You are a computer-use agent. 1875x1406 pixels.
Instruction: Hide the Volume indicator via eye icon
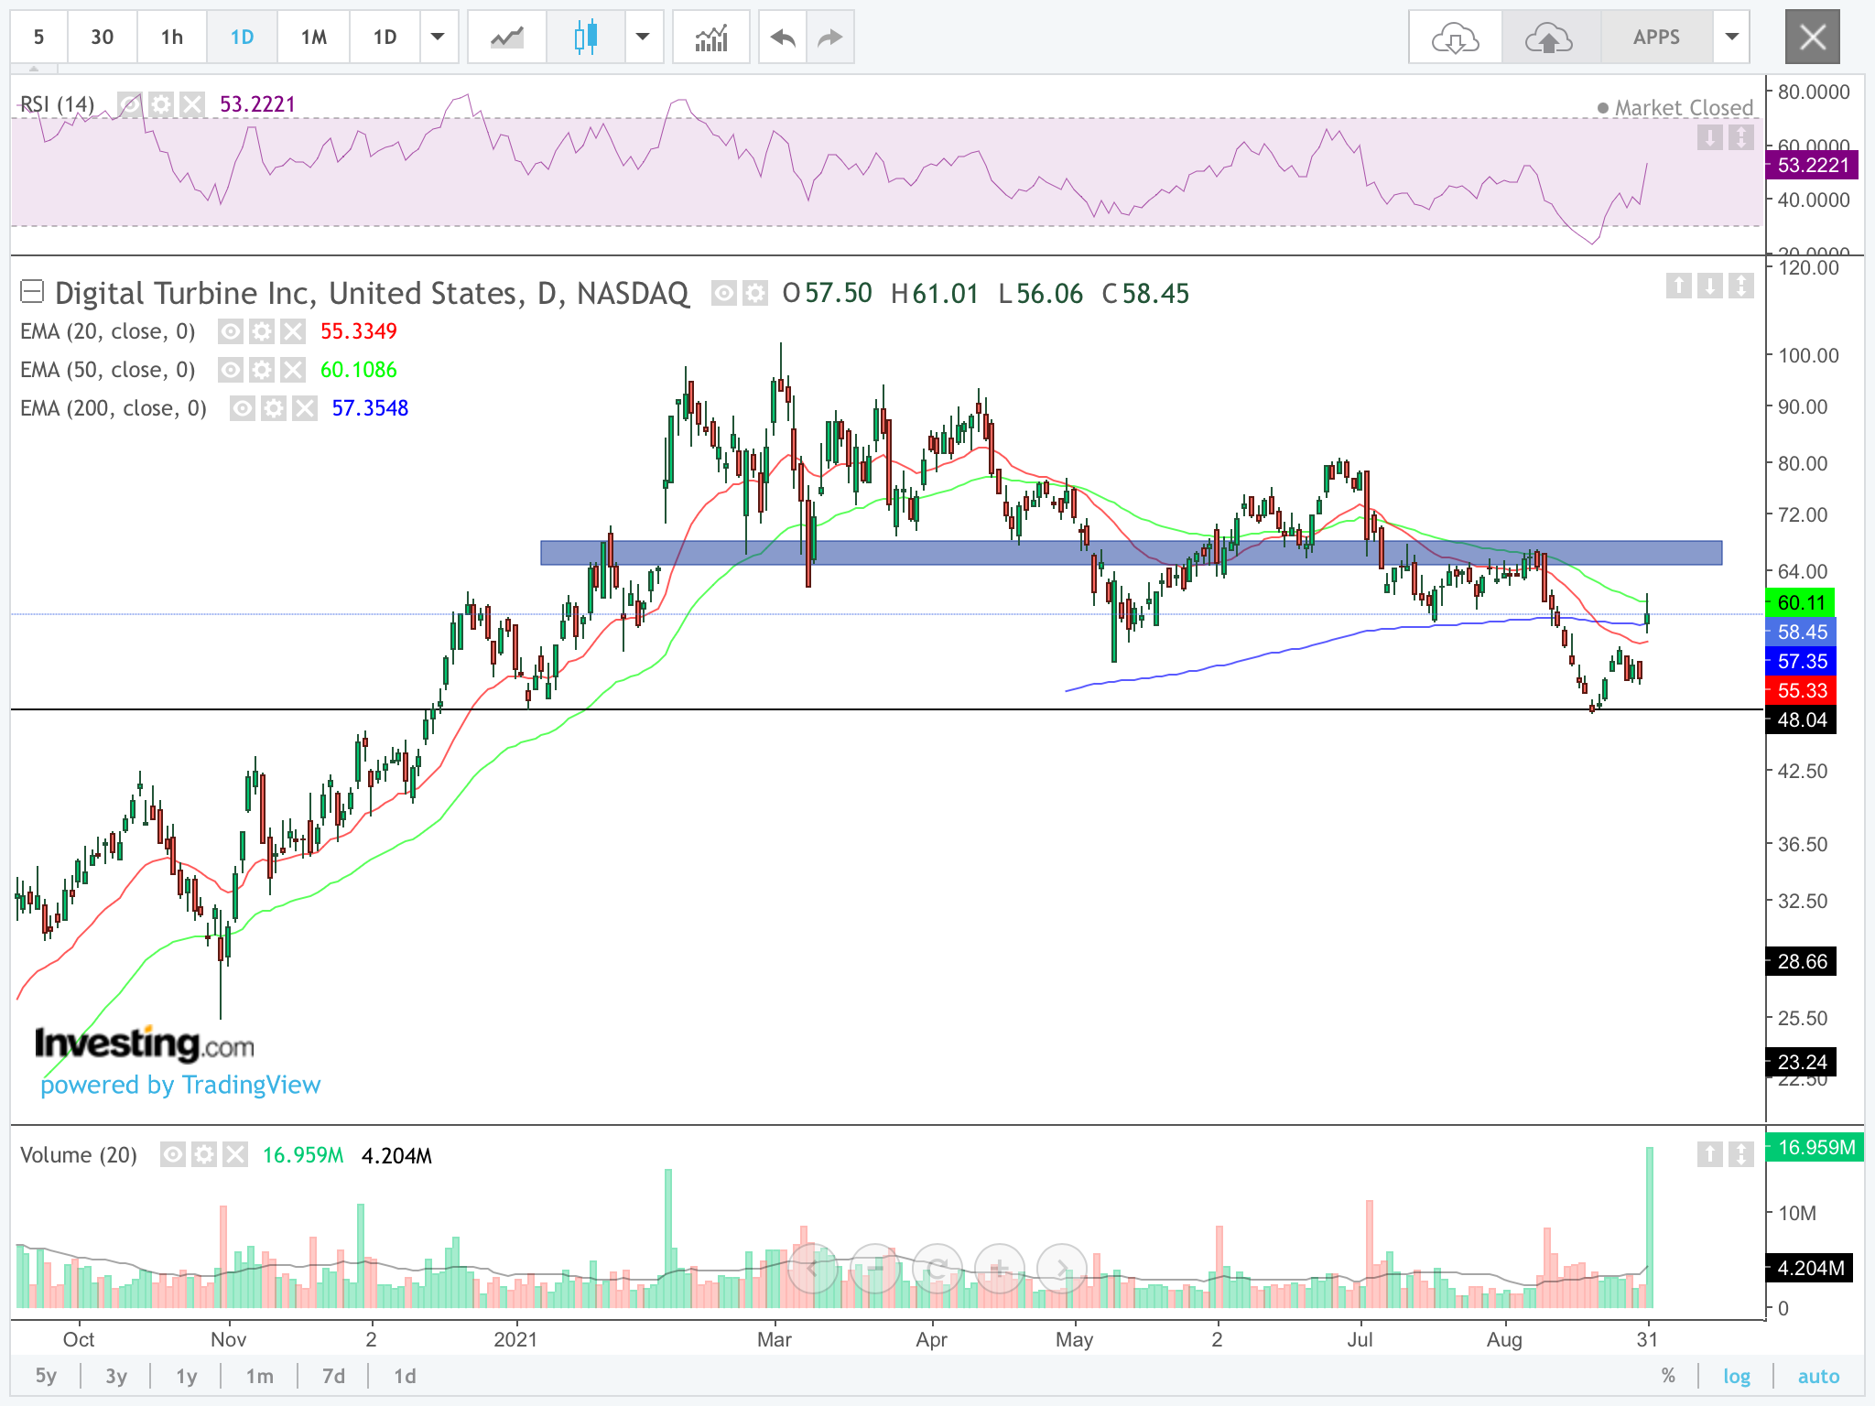pos(173,1154)
